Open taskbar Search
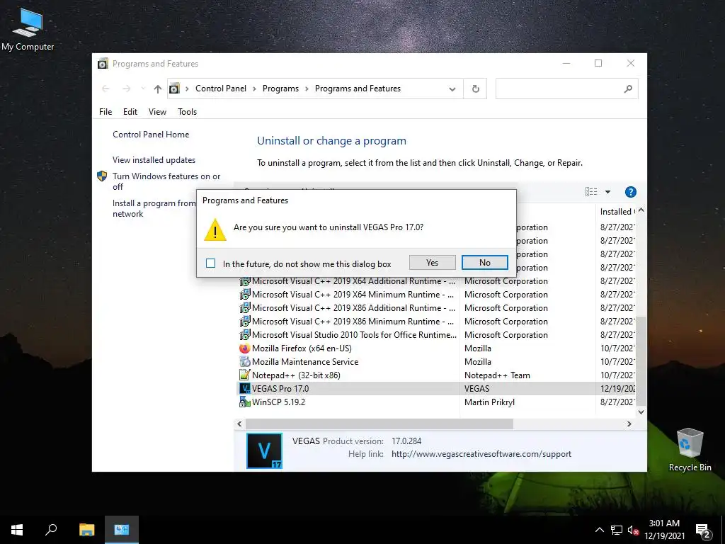Viewport: 725px width, 544px height. click(51, 530)
